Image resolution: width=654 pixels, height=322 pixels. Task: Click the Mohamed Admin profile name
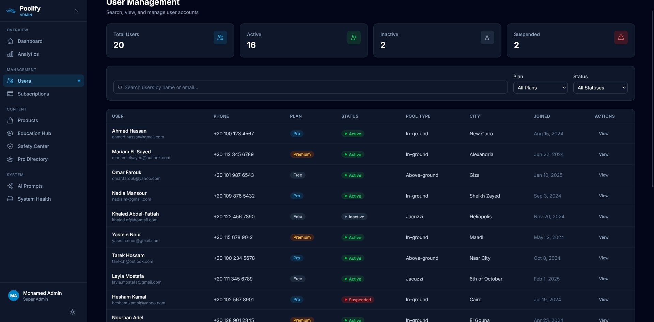[43, 293]
